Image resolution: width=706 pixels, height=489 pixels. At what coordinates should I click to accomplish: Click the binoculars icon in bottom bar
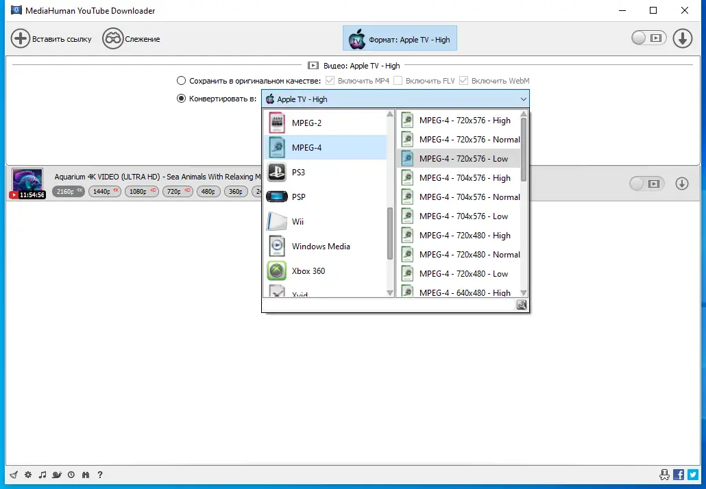[86, 475]
